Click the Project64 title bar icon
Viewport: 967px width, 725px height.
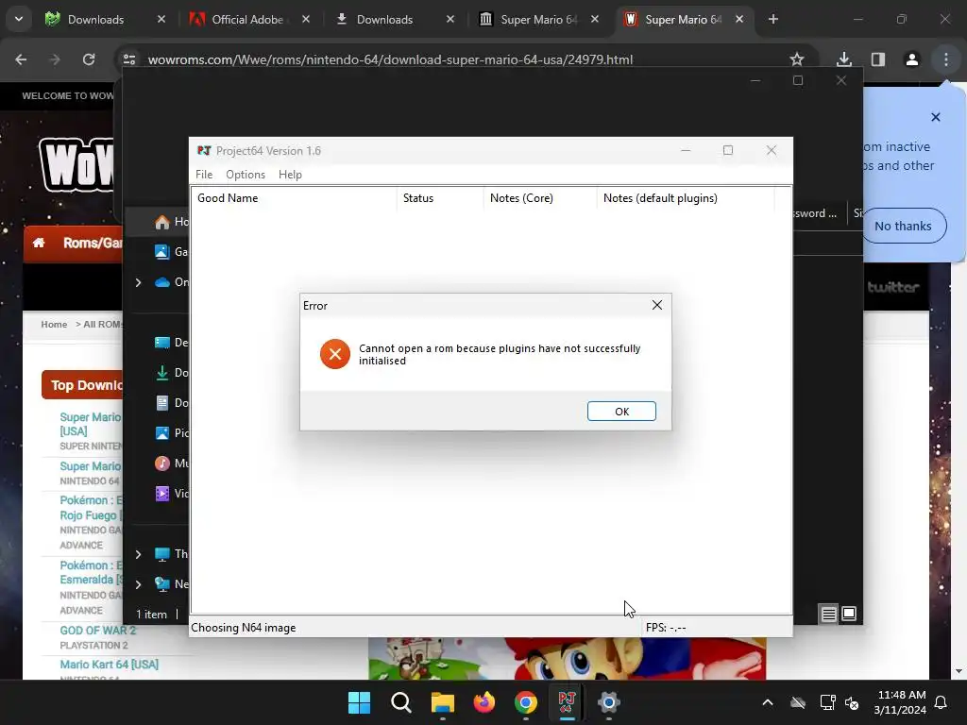204,150
